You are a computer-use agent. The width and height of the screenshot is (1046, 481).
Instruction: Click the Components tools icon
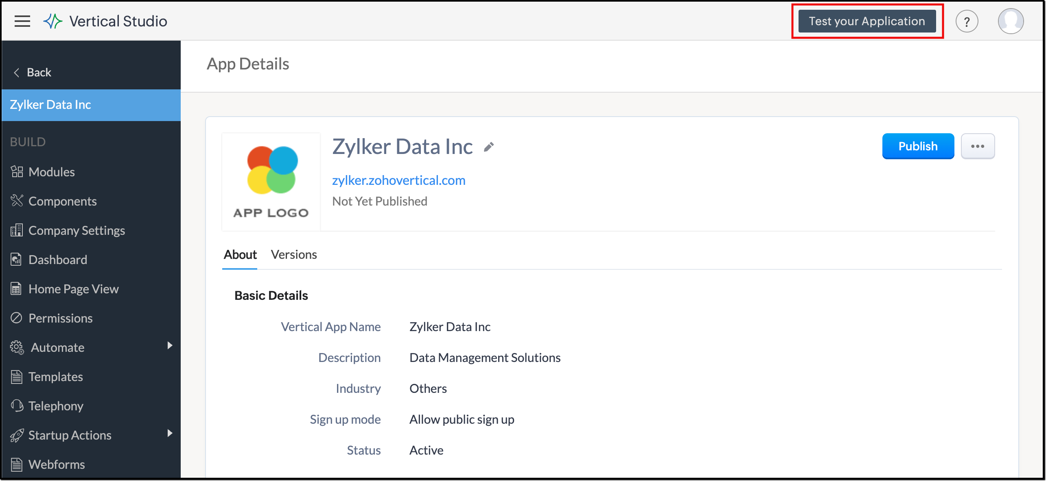click(x=17, y=201)
